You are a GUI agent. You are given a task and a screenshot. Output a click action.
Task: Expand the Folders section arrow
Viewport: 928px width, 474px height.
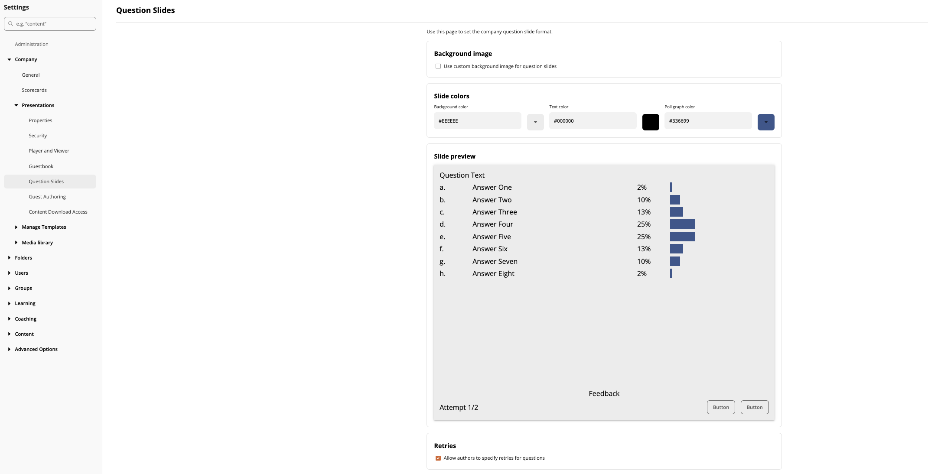pos(9,258)
